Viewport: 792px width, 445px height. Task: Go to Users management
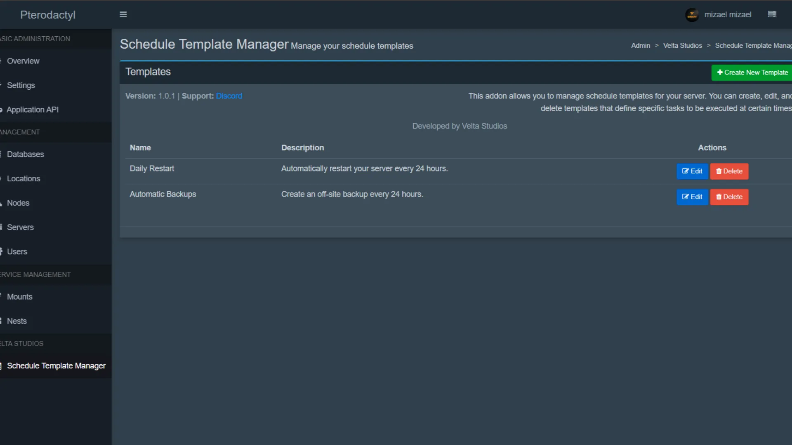[17, 251]
